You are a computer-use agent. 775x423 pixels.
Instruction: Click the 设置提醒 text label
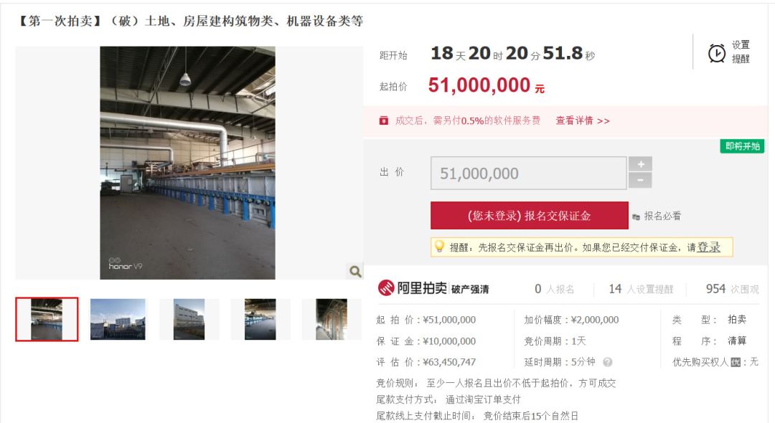pyautogui.click(x=741, y=52)
